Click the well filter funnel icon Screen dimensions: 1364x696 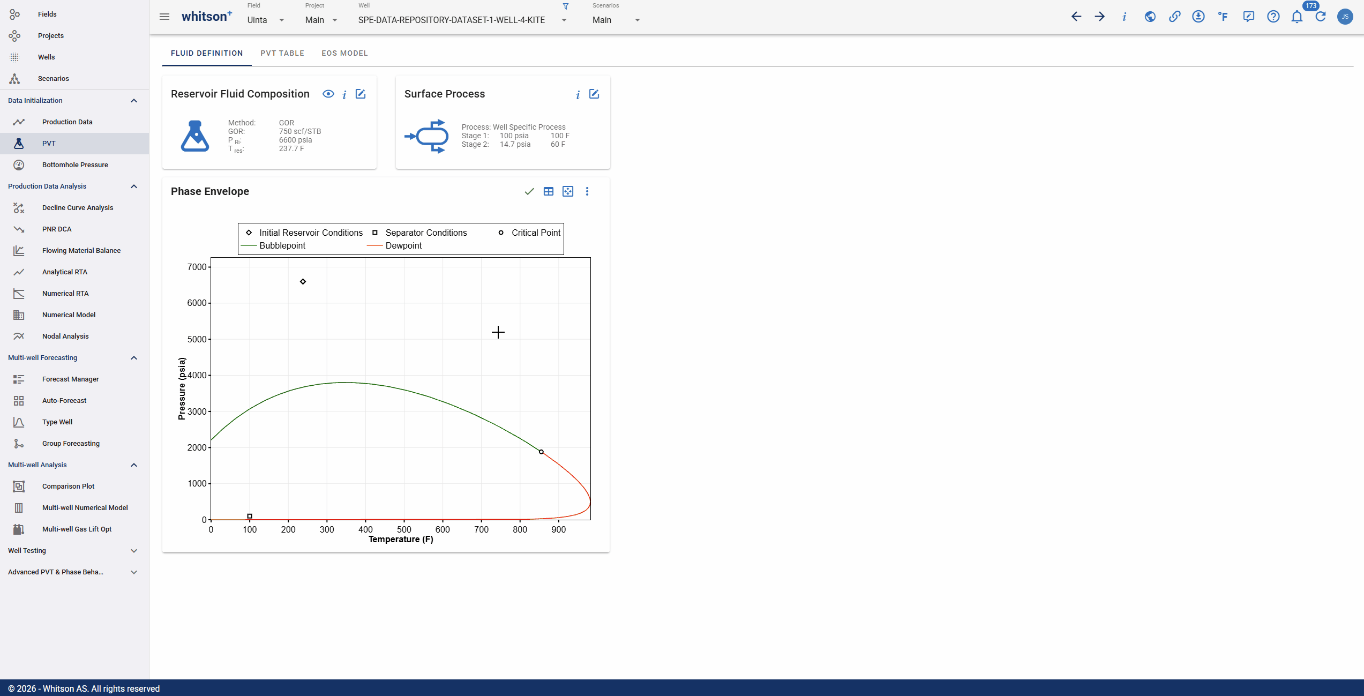[x=566, y=6]
